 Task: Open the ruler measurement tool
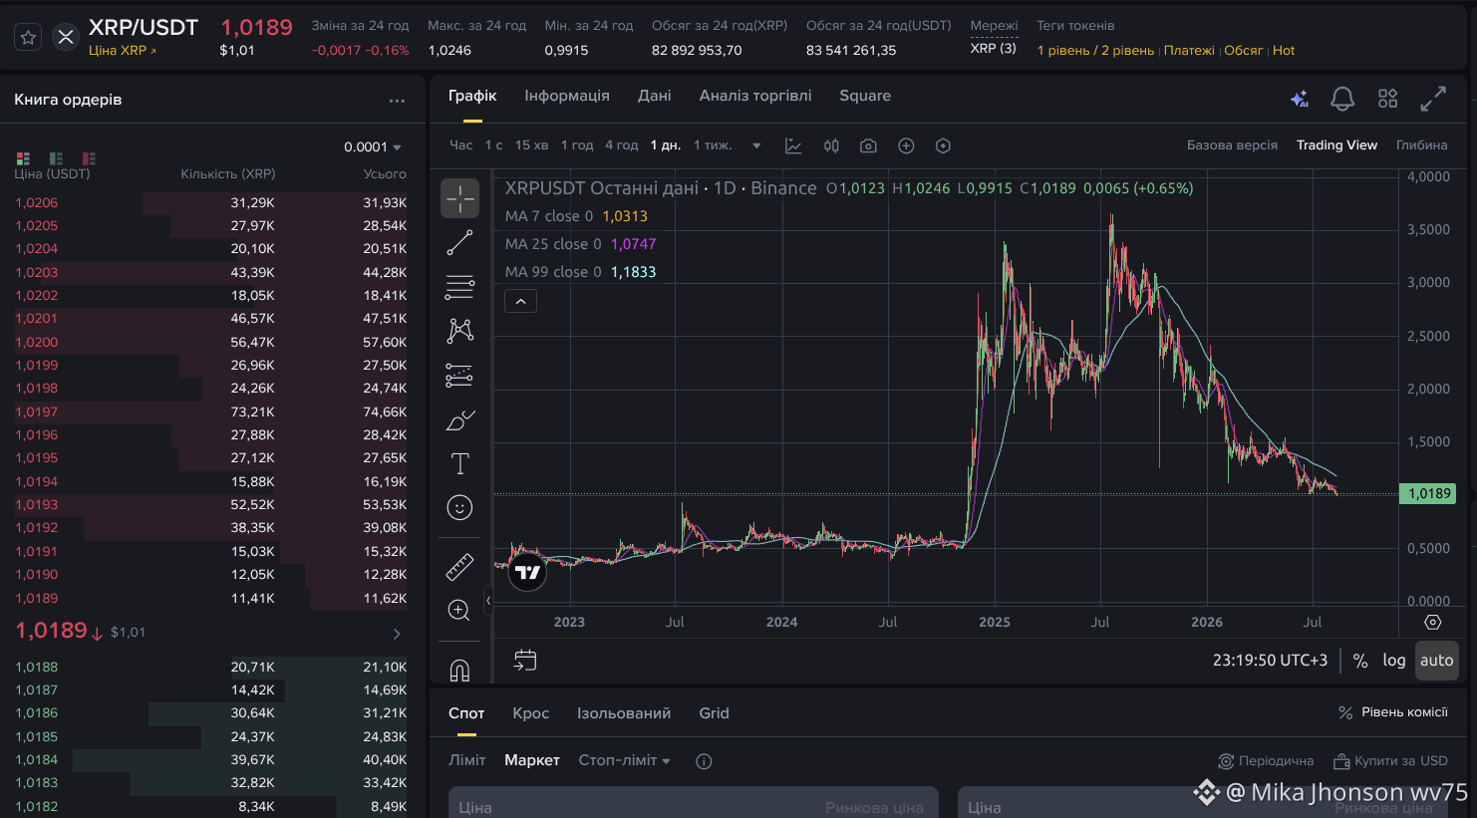(459, 566)
